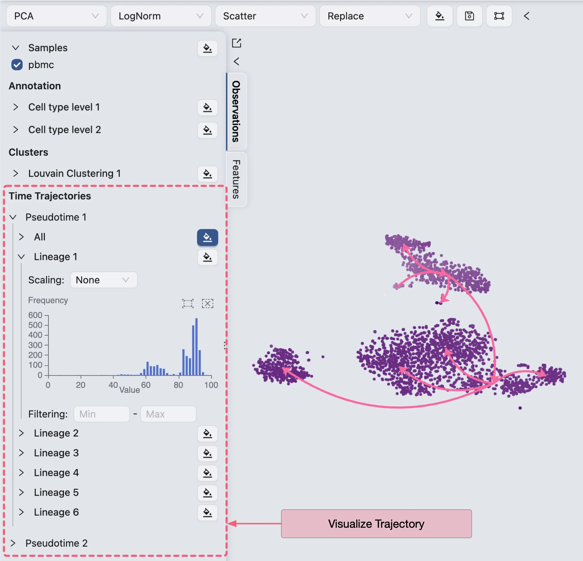Select the Observations tab
The width and height of the screenshot is (583, 561).
coord(236,112)
